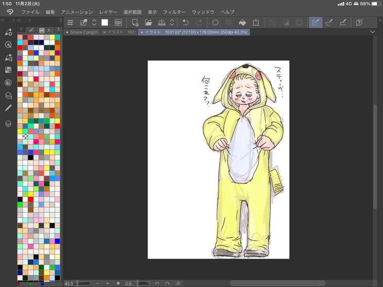Click the Clip Studio spiral icon
The image size is (383, 287).
click(x=118, y=22)
